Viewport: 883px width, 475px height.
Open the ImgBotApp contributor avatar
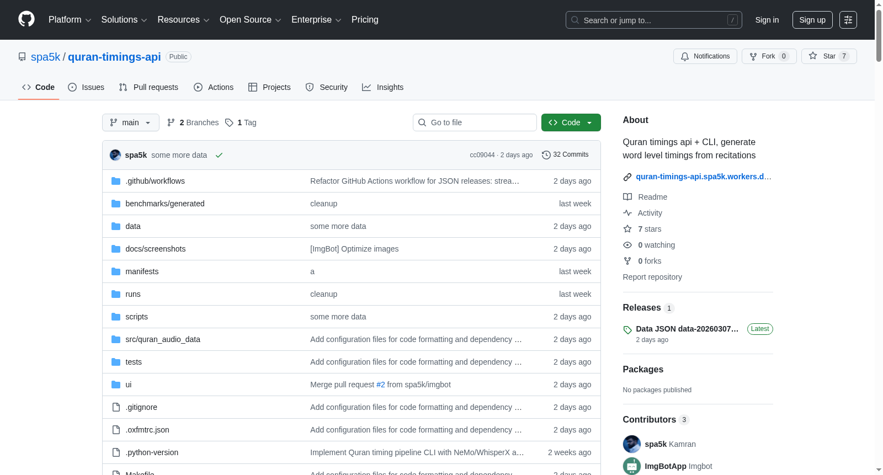tap(632, 466)
